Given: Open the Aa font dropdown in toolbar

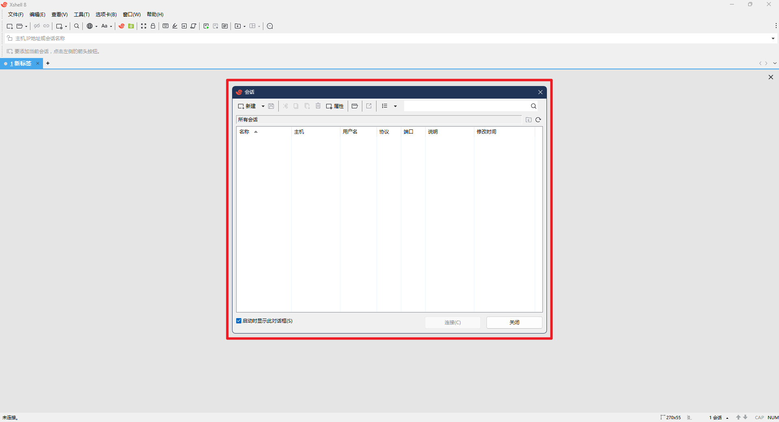Looking at the screenshot, I should point(106,26).
